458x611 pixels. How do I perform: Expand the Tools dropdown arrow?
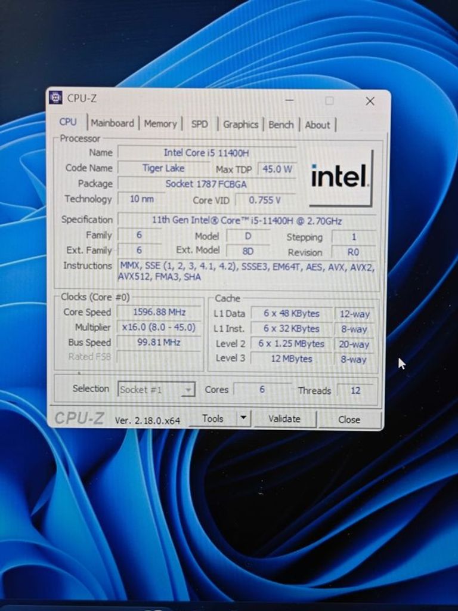[243, 418]
